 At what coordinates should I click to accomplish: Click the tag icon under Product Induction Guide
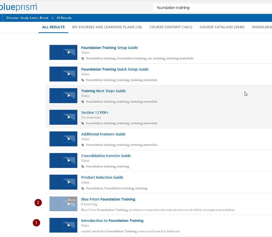[x=83, y=189]
